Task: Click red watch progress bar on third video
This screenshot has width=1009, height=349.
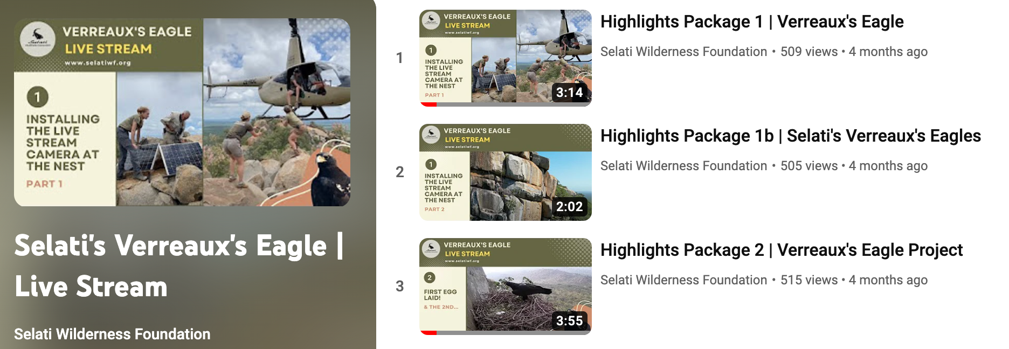Action: click(x=429, y=333)
